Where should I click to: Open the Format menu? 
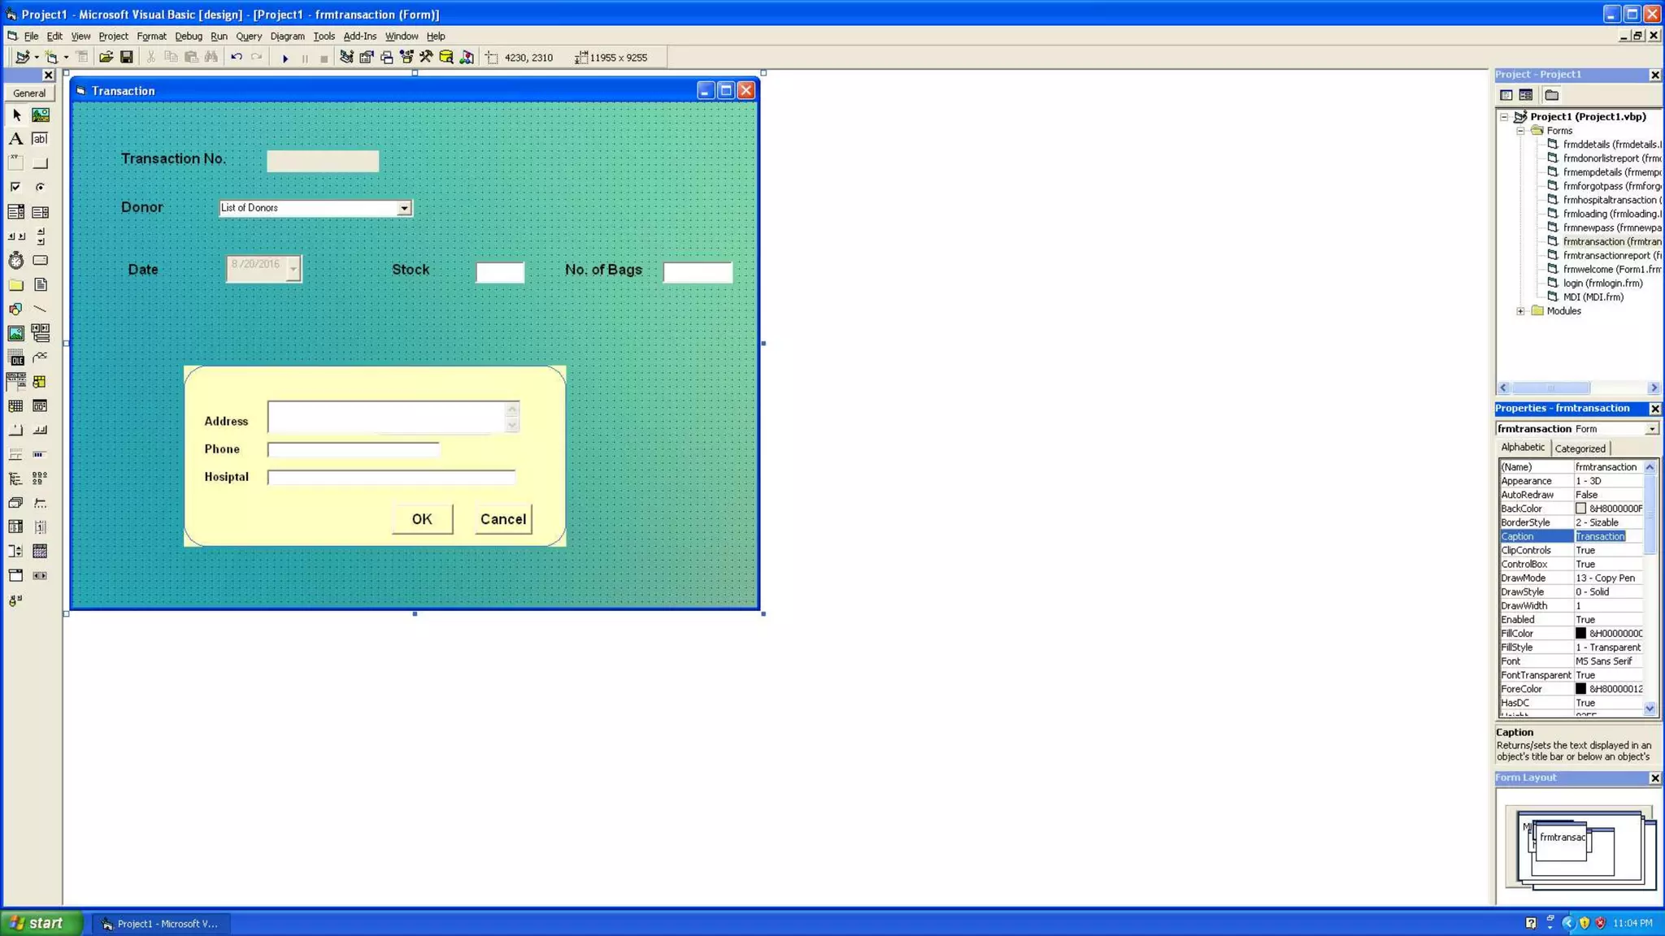tap(151, 37)
